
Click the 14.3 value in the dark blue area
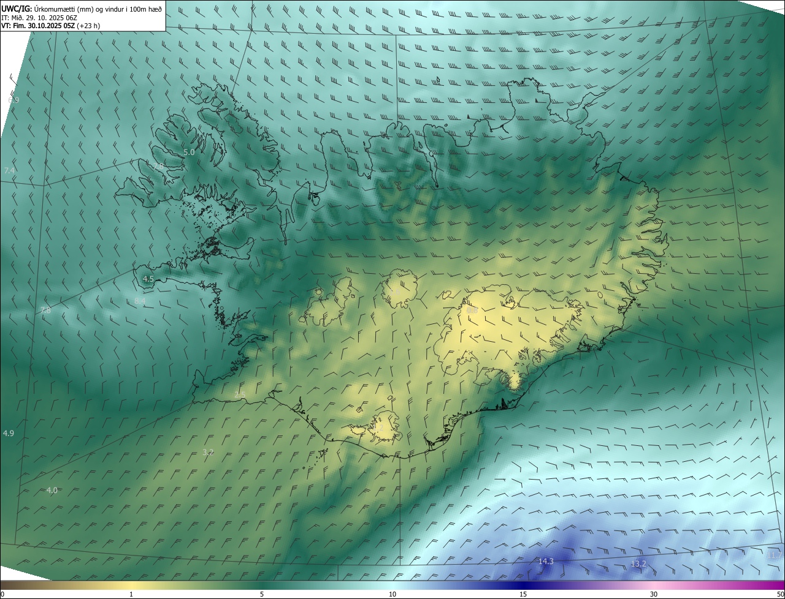(546, 561)
